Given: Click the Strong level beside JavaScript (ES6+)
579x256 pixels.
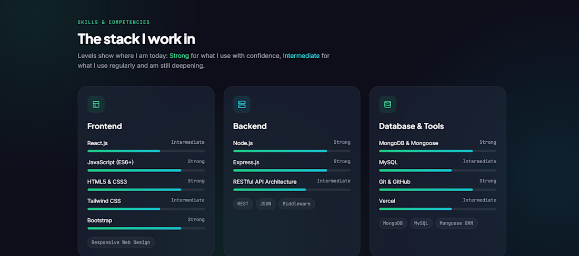Looking at the screenshot, I should pyautogui.click(x=196, y=162).
